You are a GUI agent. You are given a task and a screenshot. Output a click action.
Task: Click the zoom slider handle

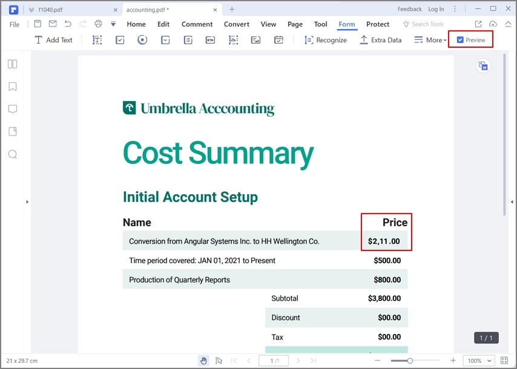(410, 361)
